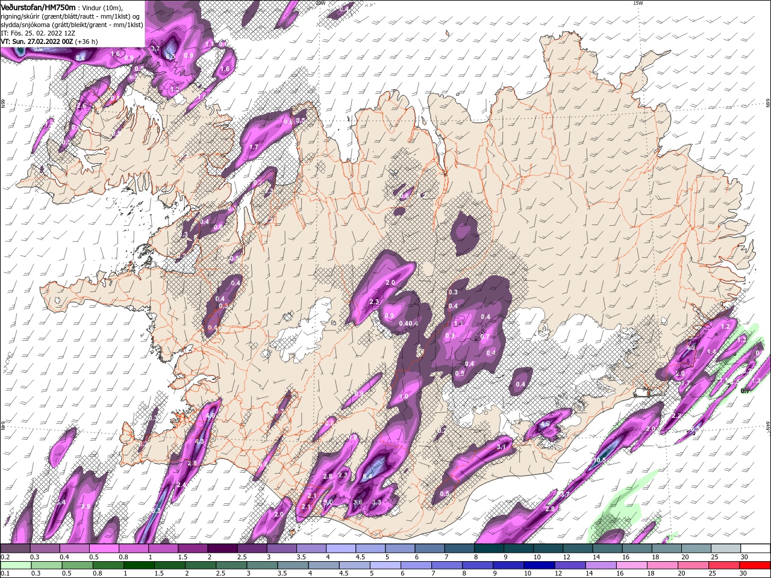Click the 'VT: Sun. 27.02.2022 00Z (+36 h)' line
The image size is (771, 578).
[x=49, y=42]
